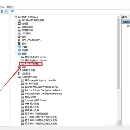130x130 pixels.
Task: Select Synaptics HID Device entry
Action: tap(36, 100)
